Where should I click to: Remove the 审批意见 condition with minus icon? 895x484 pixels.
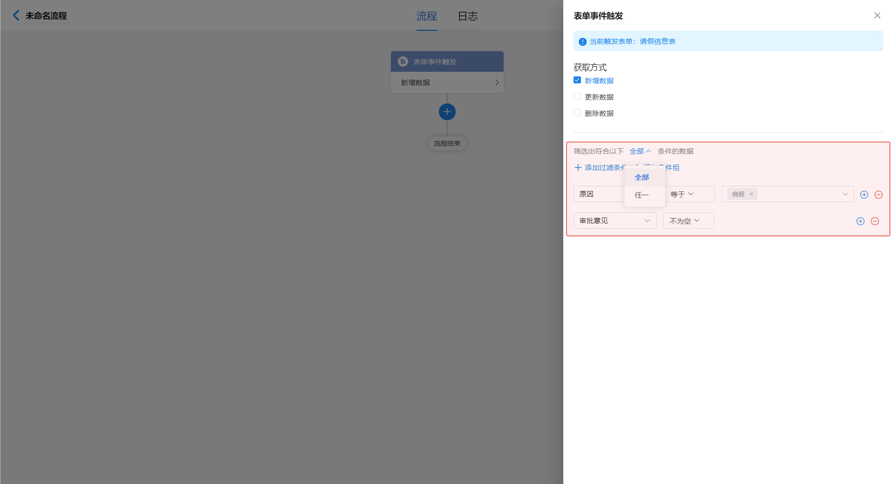[x=875, y=221]
